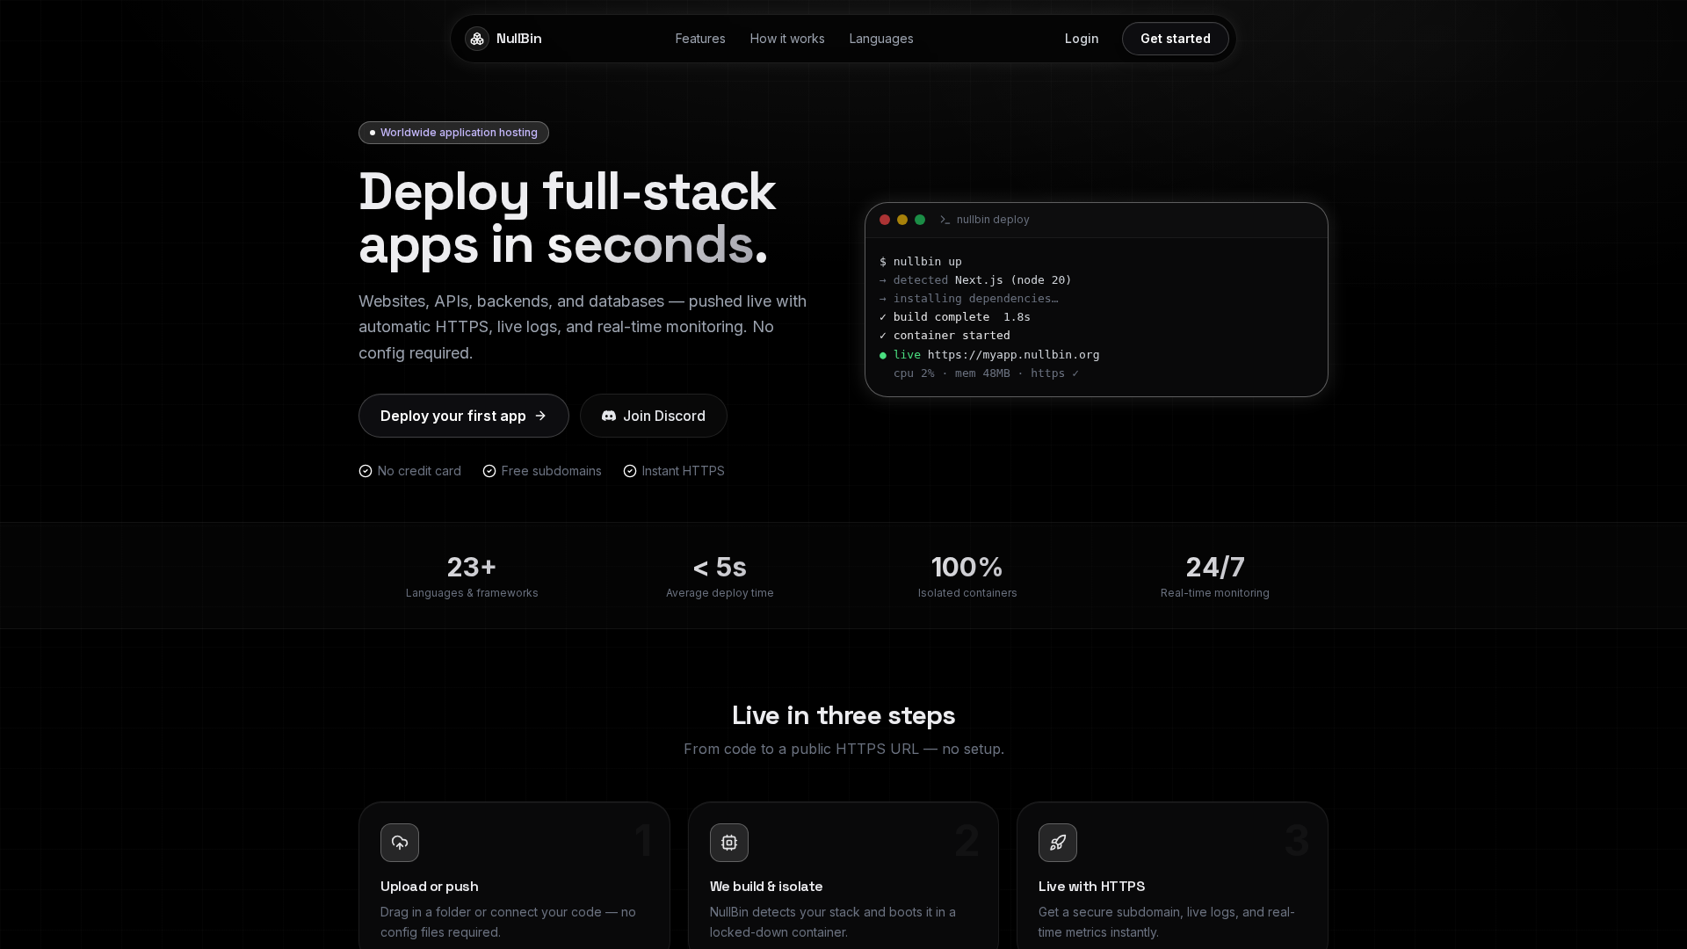This screenshot has width=1687, height=949.
Task: Click the NullBin logo icon
Action: coord(477,39)
